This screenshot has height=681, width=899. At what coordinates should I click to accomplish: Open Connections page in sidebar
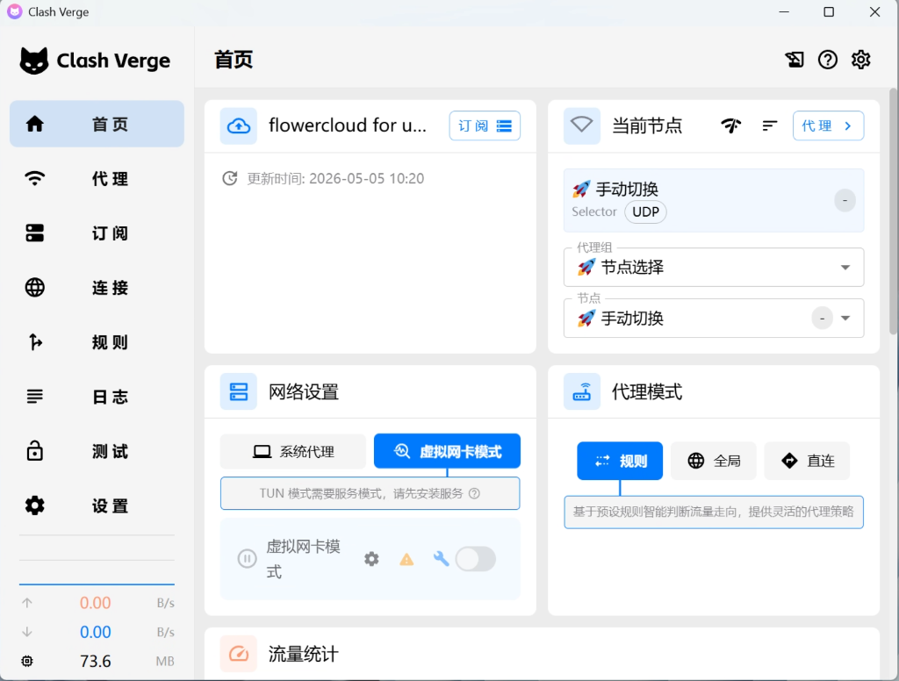click(97, 288)
